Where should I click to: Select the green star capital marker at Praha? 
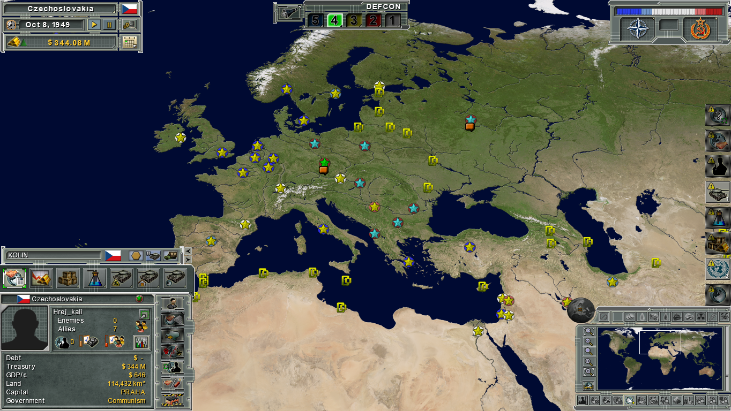(324, 162)
